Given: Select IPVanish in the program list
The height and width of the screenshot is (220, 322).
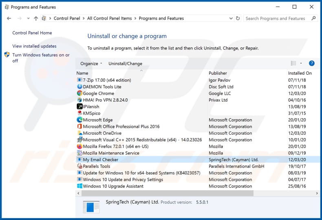Looking at the screenshot, I should pos(91,107).
